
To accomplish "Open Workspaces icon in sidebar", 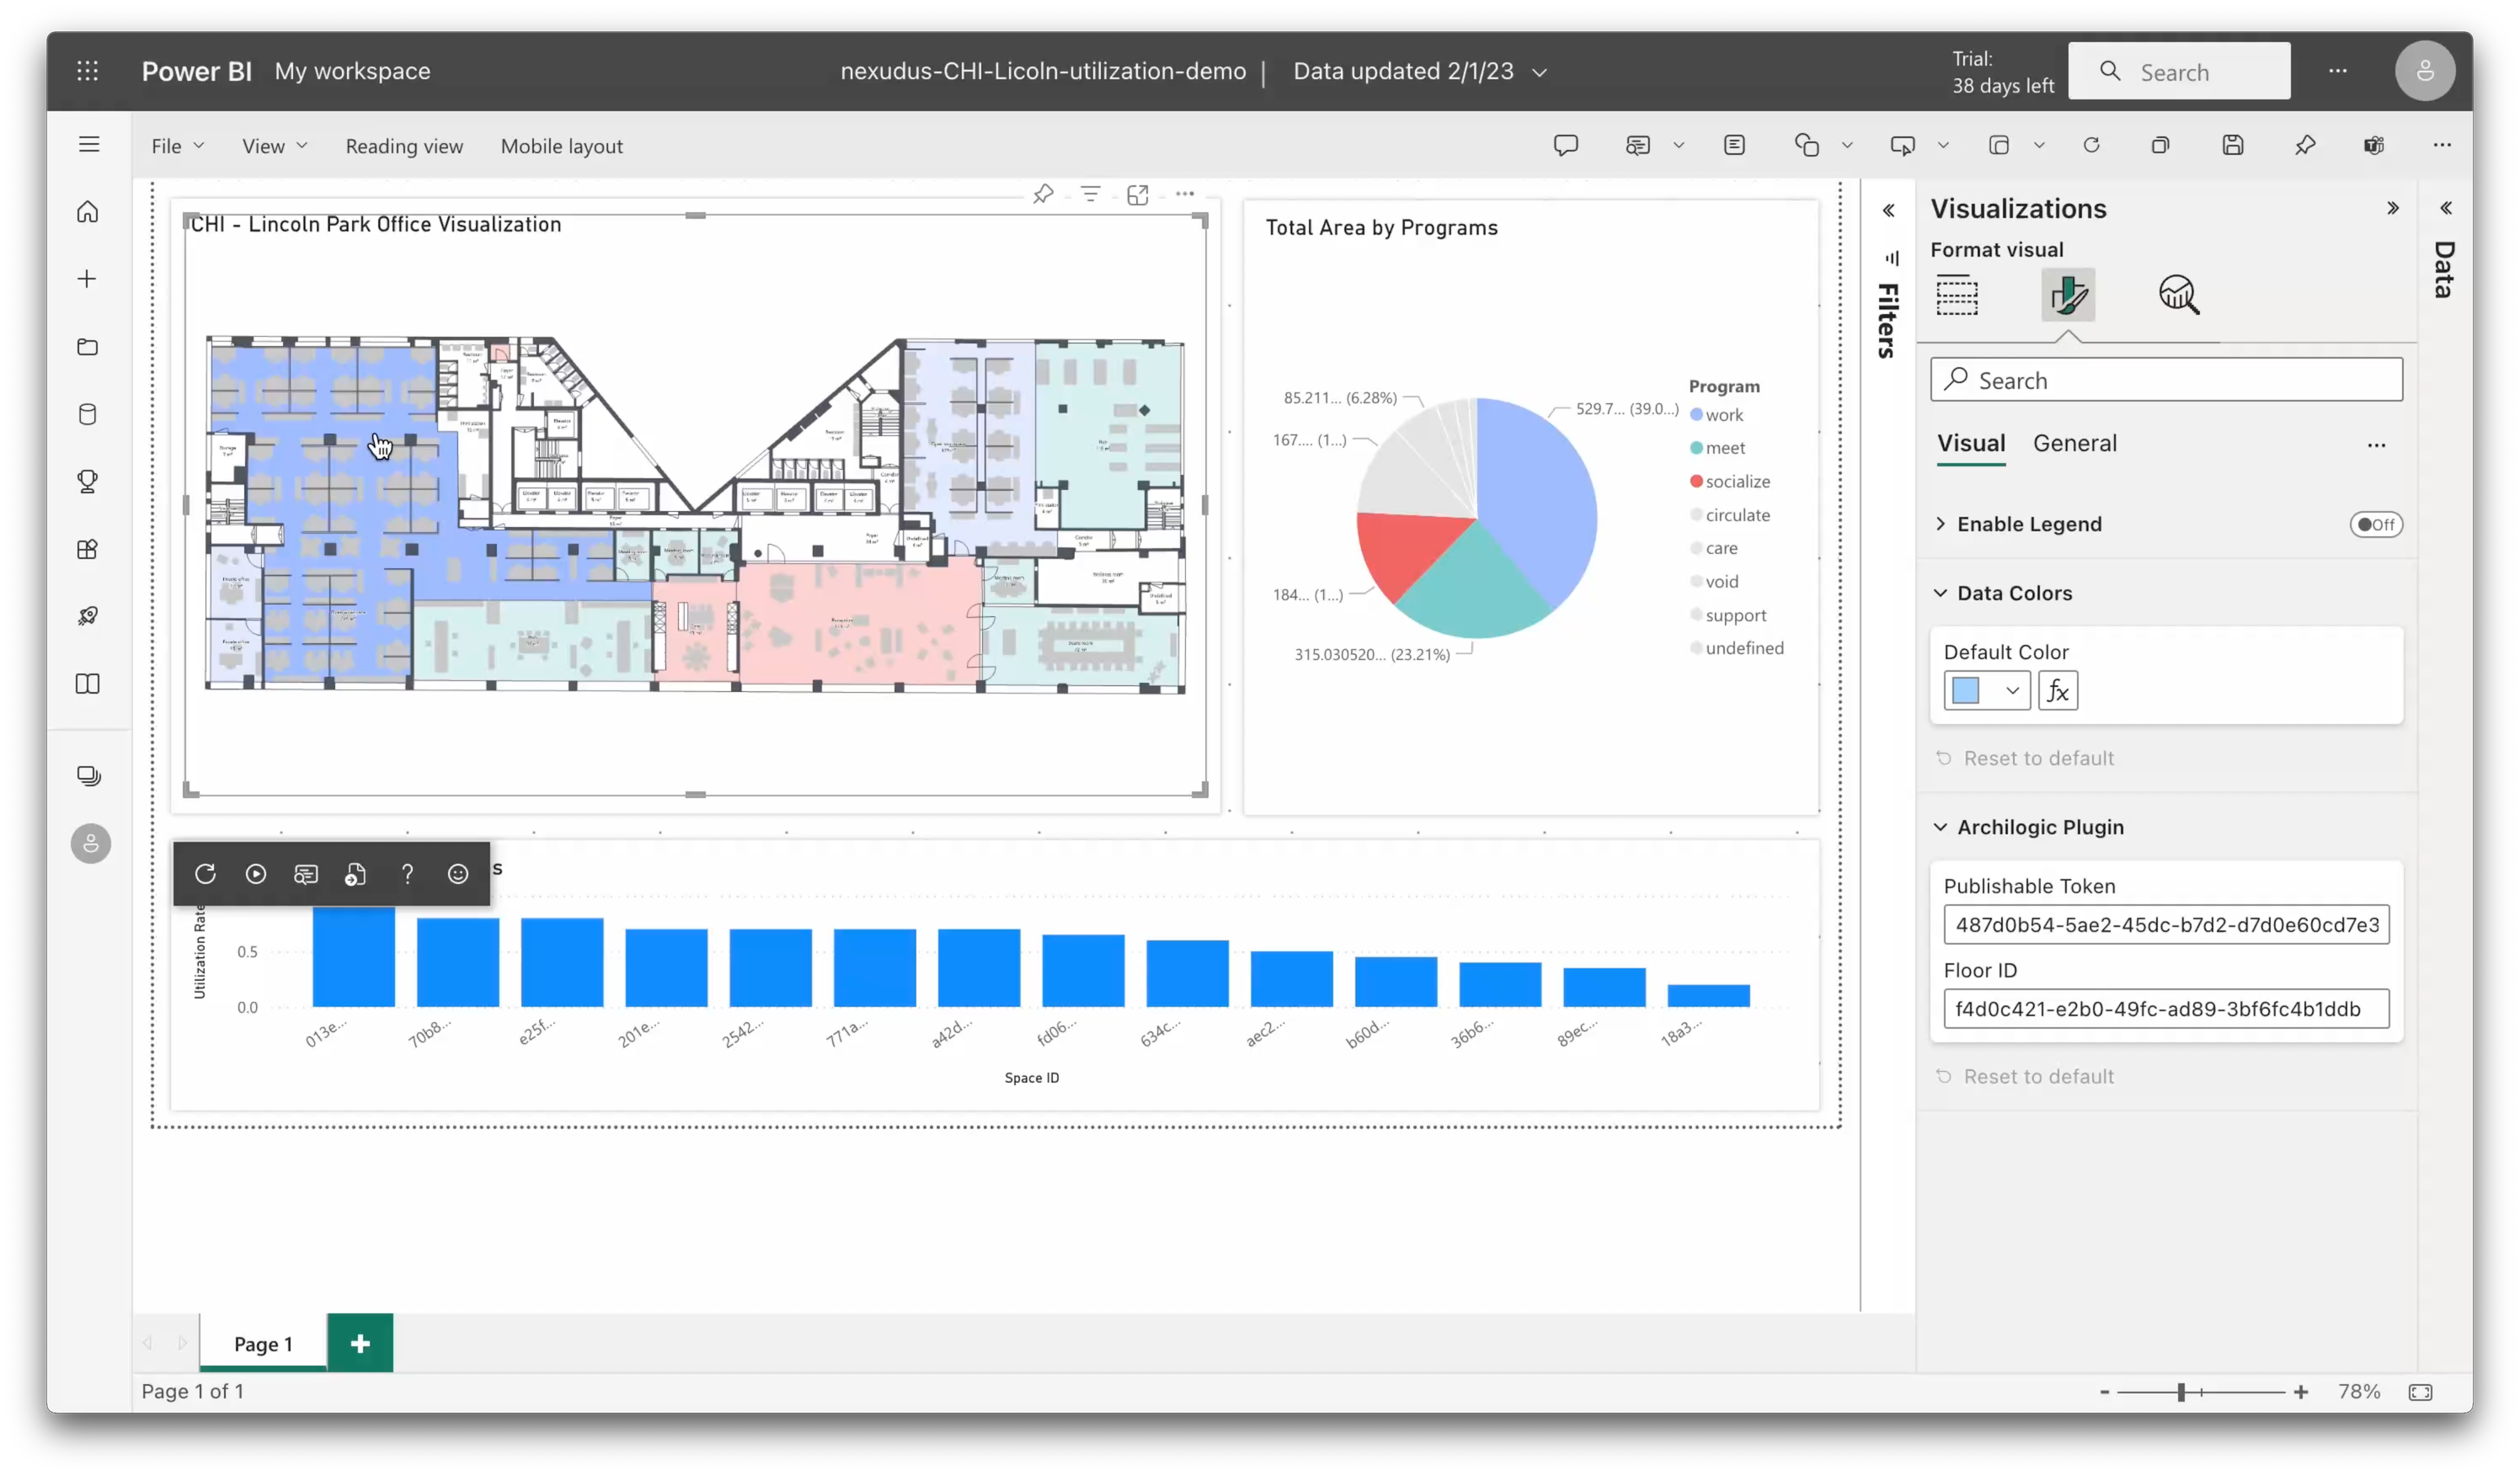I will point(89,776).
